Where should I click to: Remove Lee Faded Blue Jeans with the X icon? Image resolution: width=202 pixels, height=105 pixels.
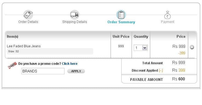(192, 47)
